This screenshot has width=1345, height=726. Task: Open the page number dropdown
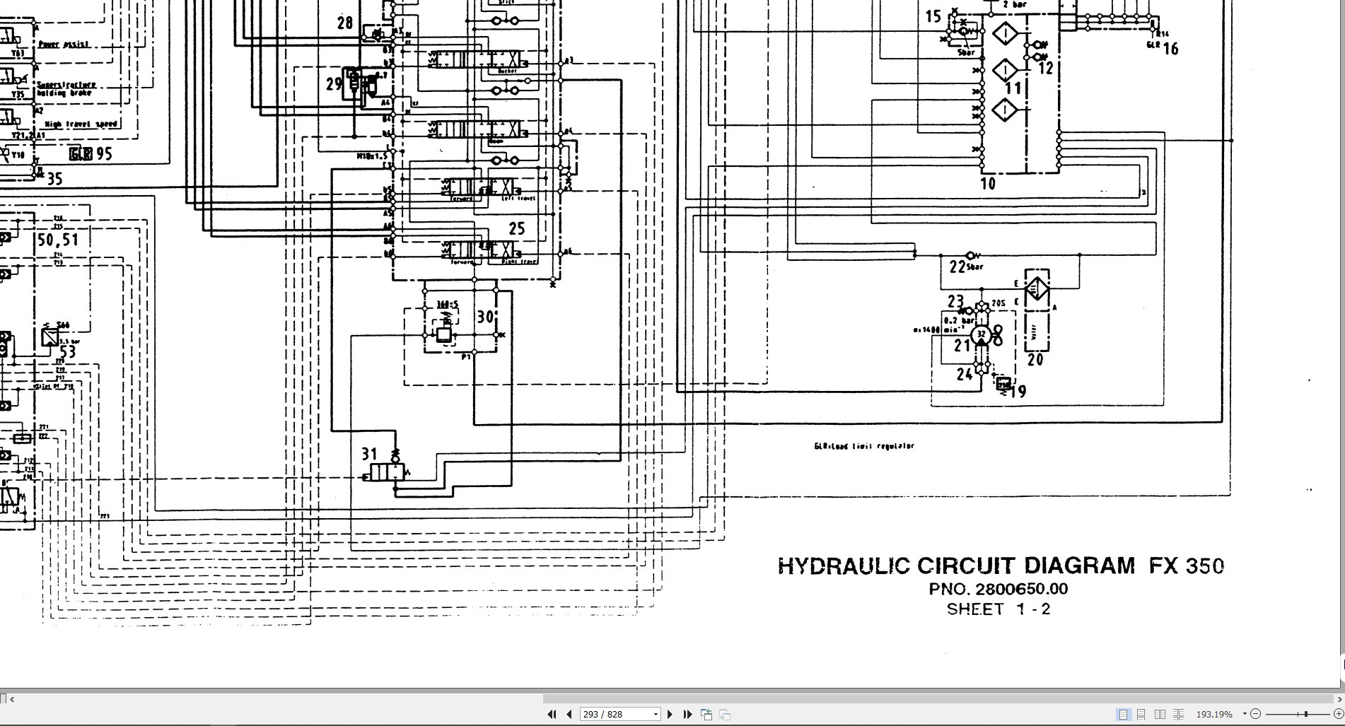[656, 714]
